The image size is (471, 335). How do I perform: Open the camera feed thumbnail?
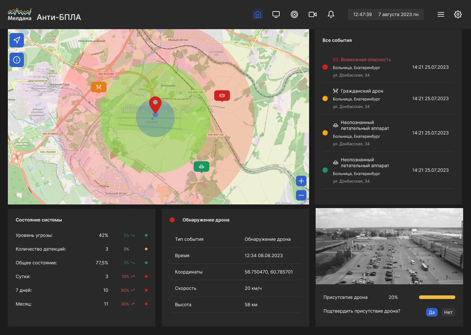click(389, 246)
